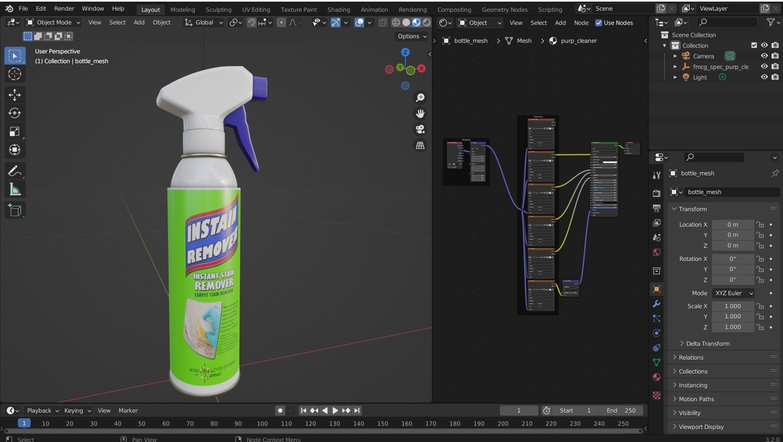The width and height of the screenshot is (783, 442).
Task: Select the Transform tool
Action: [15, 150]
